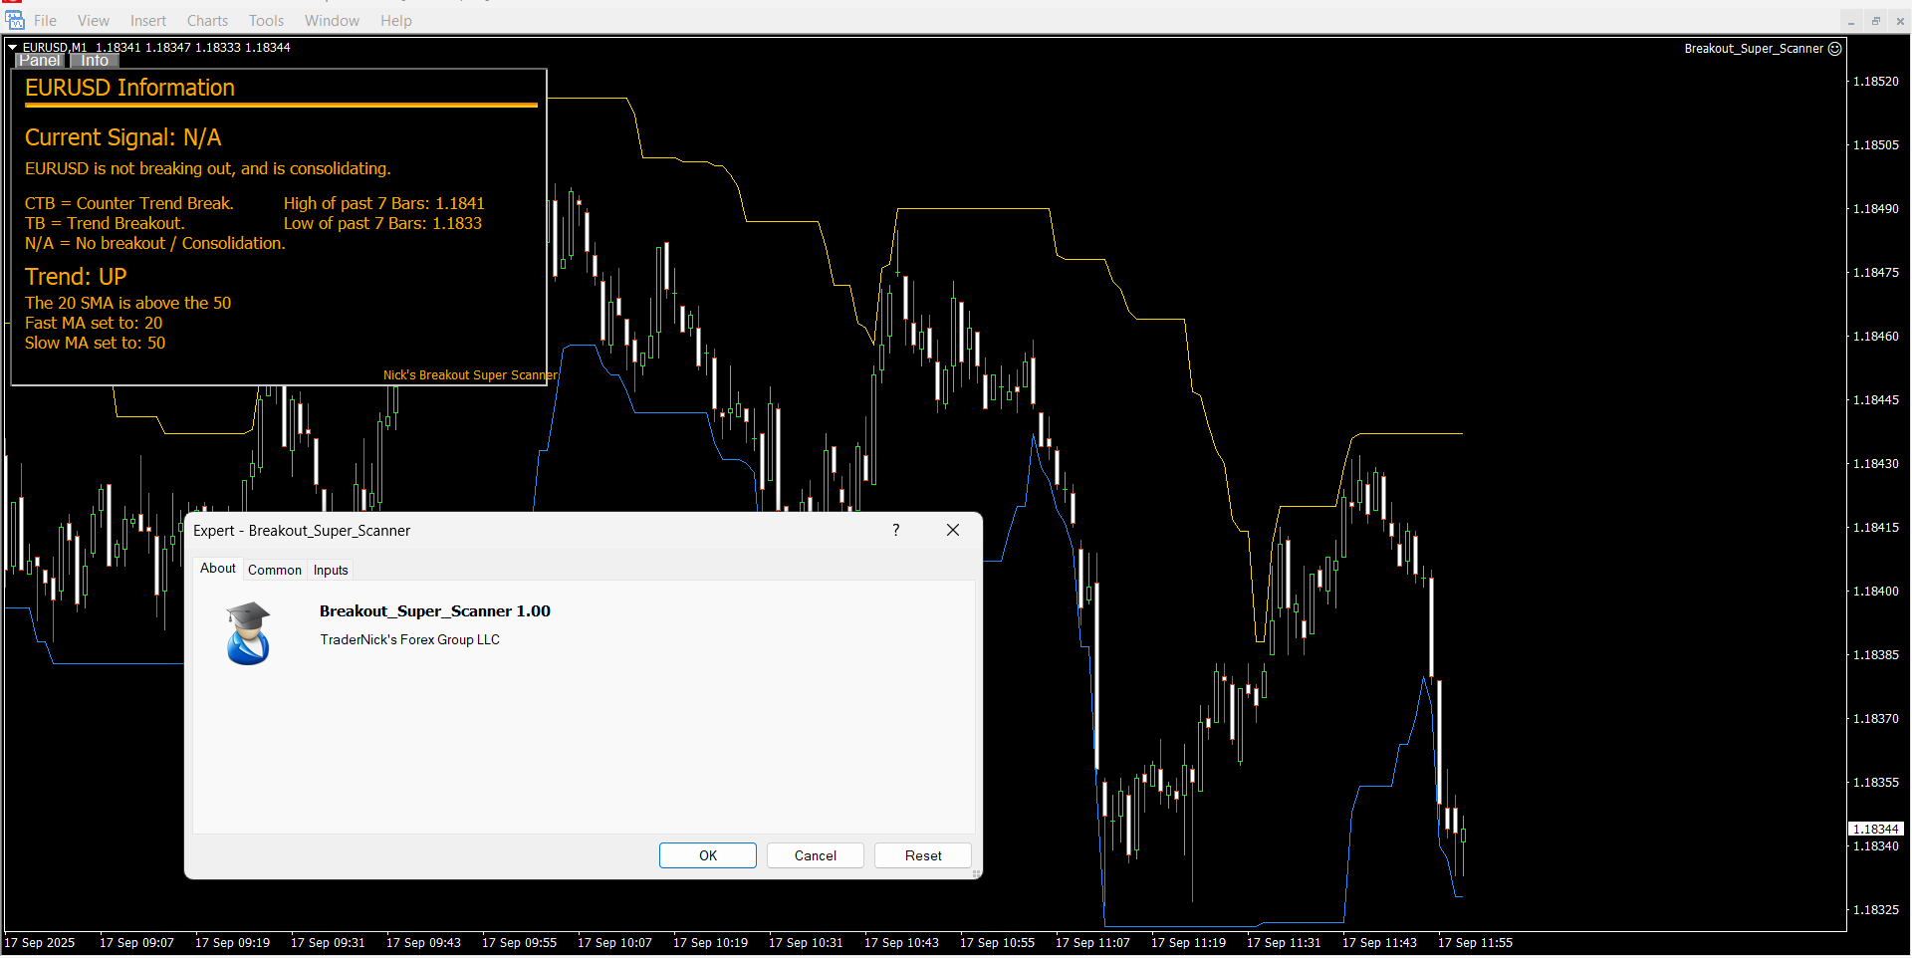Click the graduation cap expert icon
The image size is (1912, 958).
coord(248,632)
